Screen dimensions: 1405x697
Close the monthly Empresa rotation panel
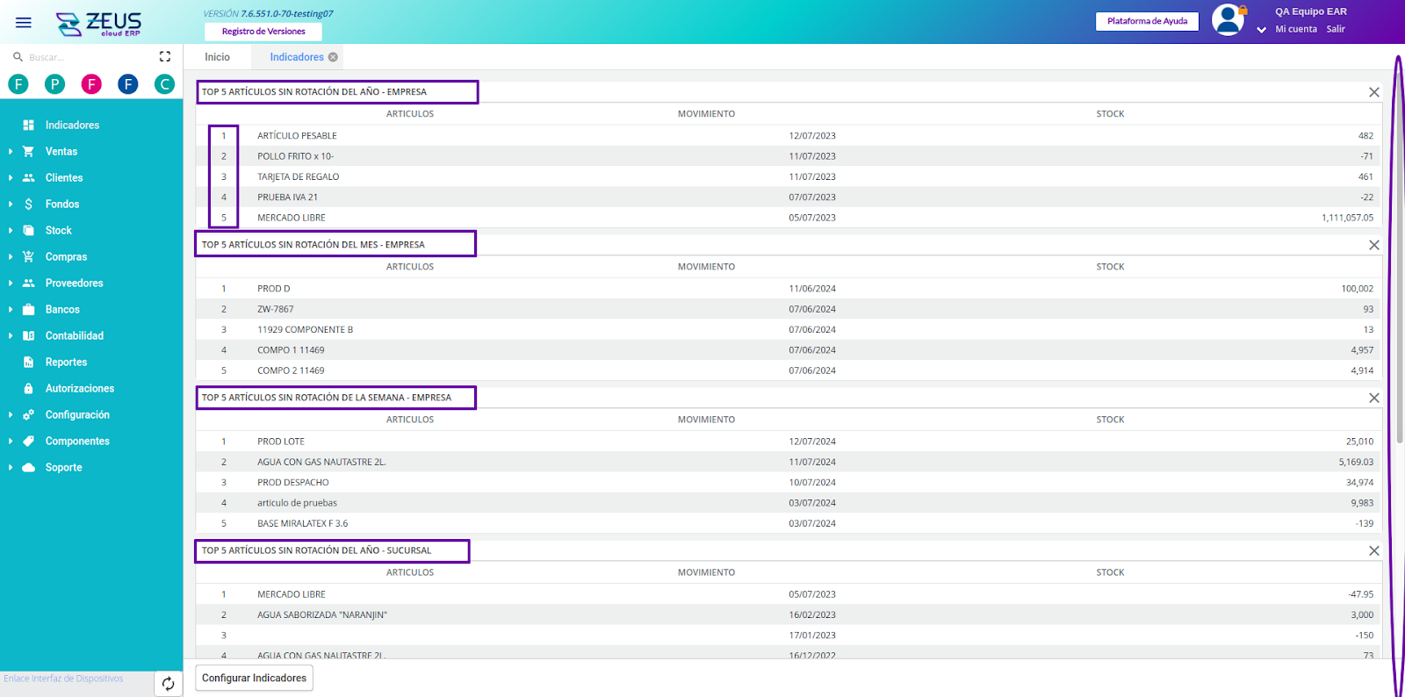[x=1374, y=245]
